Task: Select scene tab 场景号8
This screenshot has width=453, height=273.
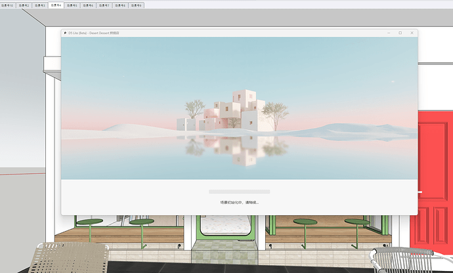Action: [x=120, y=5]
